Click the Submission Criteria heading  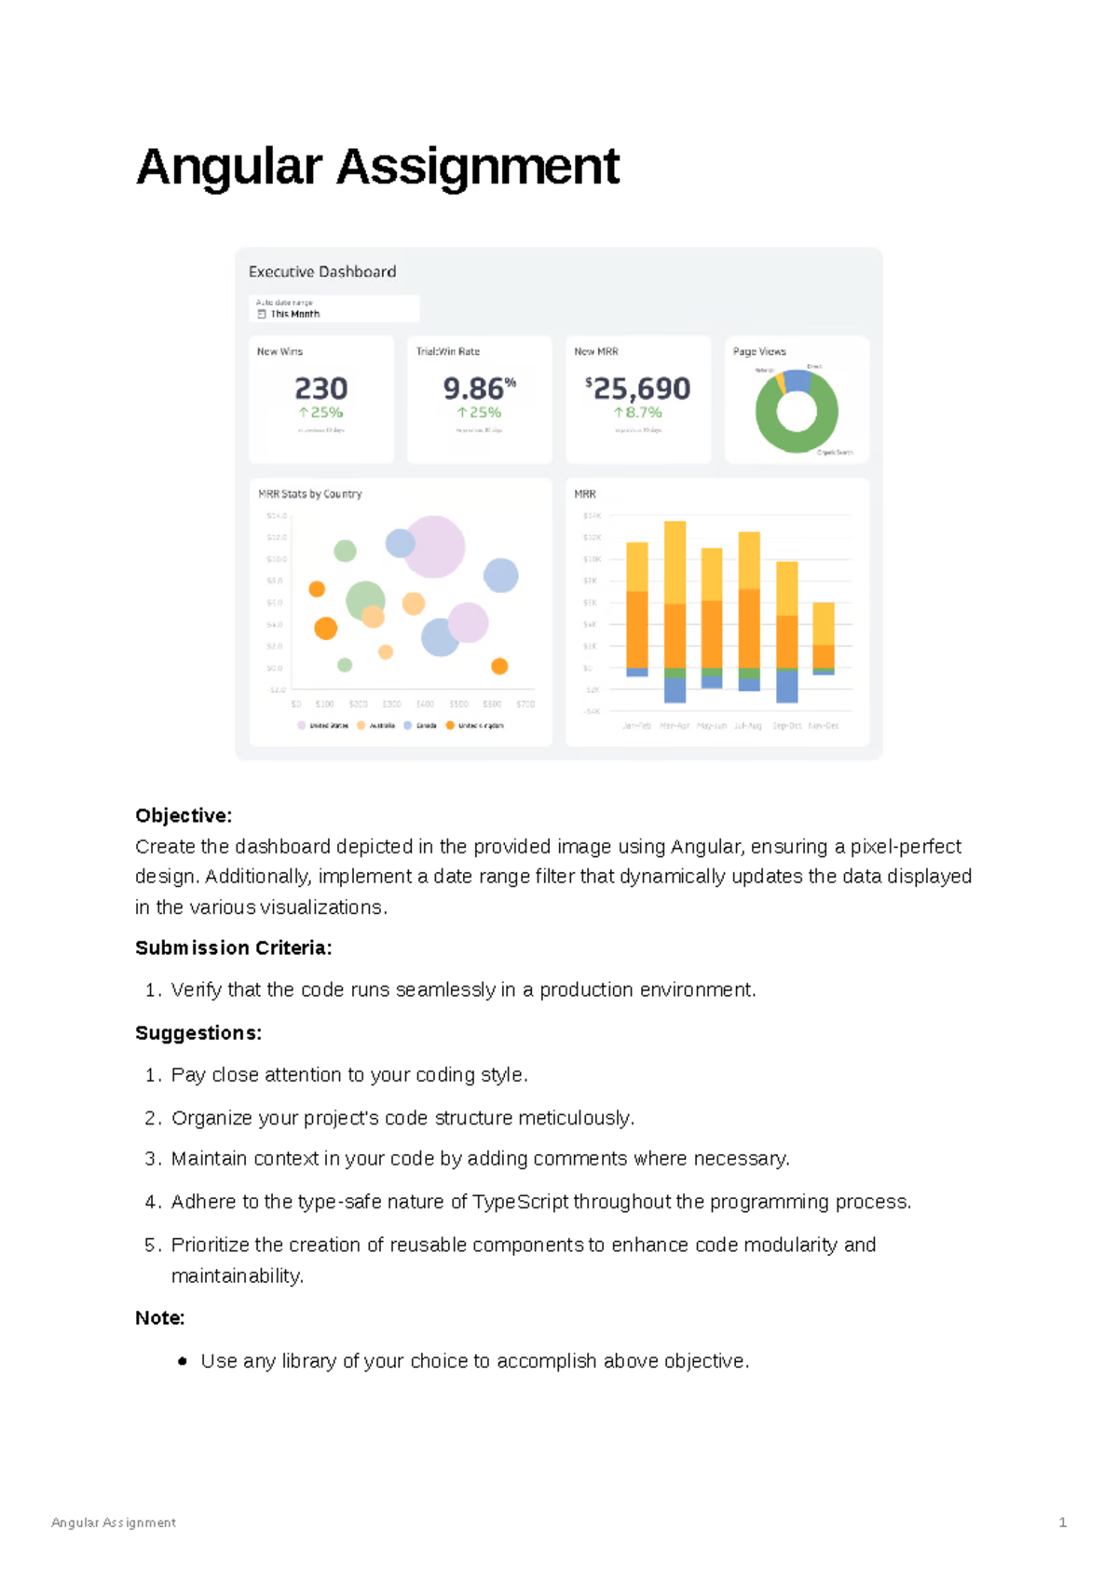coord(233,948)
